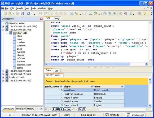Screen dimensions: 154x118
Task: Click the Open file folder icon
Action: [x=10, y=13]
